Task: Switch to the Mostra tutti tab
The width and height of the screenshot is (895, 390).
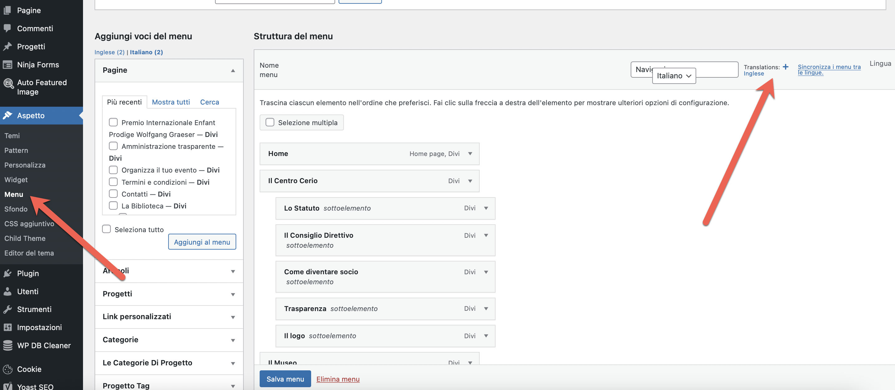Action: (x=171, y=102)
